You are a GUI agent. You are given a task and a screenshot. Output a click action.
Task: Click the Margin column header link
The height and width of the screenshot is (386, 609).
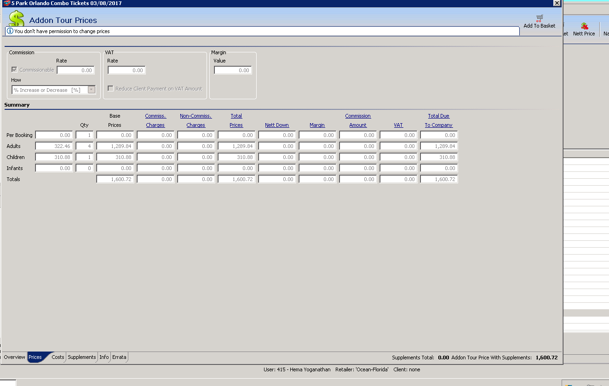[x=317, y=125]
